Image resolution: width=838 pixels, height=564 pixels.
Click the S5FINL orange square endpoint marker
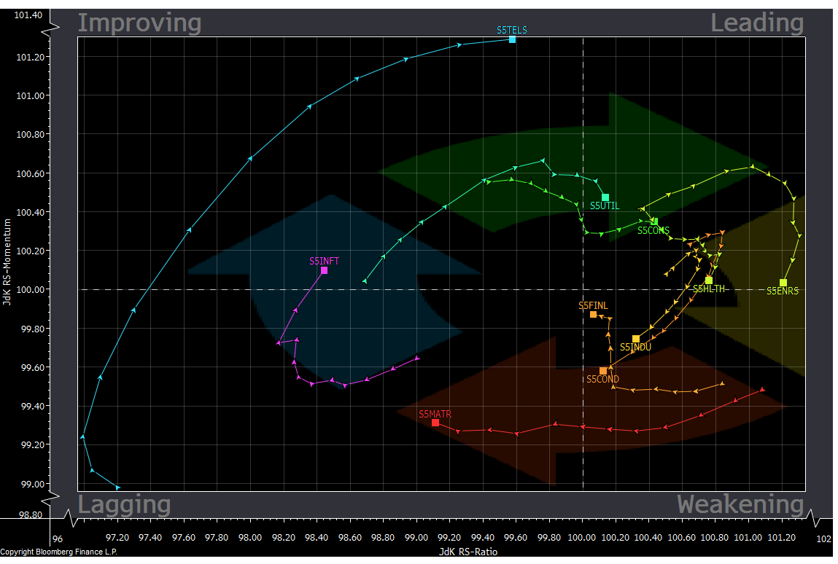(593, 315)
